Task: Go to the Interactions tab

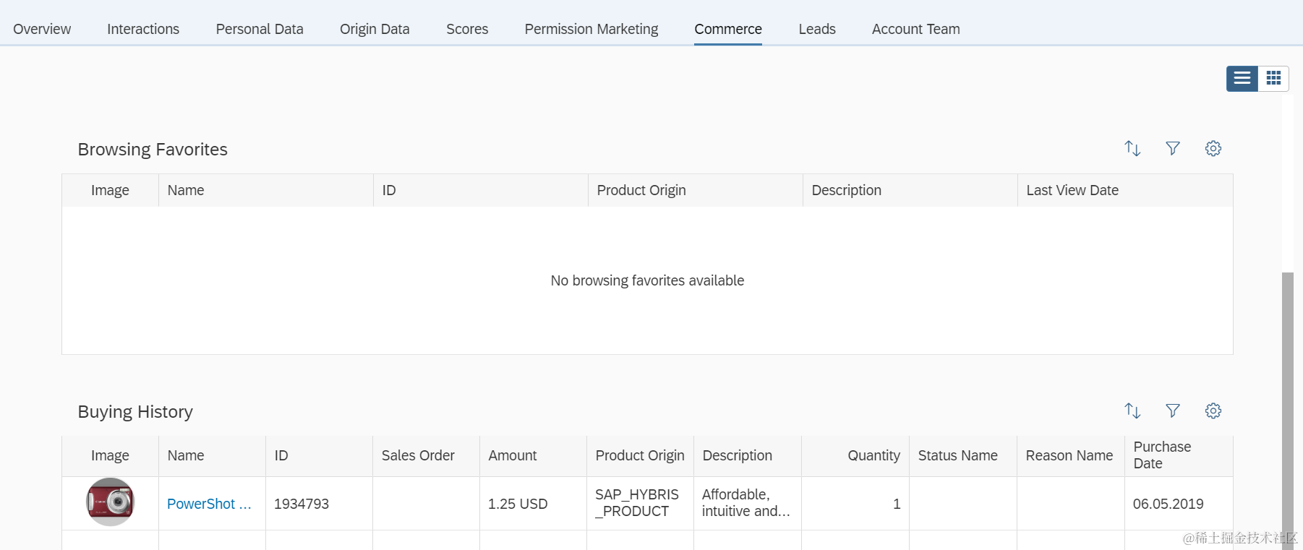Action: point(143,29)
